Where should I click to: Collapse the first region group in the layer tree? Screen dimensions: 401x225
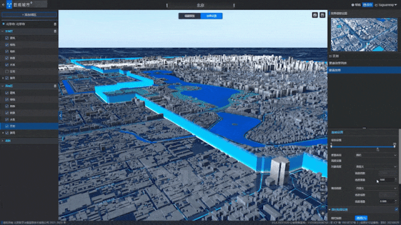pyautogui.click(x=3, y=31)
